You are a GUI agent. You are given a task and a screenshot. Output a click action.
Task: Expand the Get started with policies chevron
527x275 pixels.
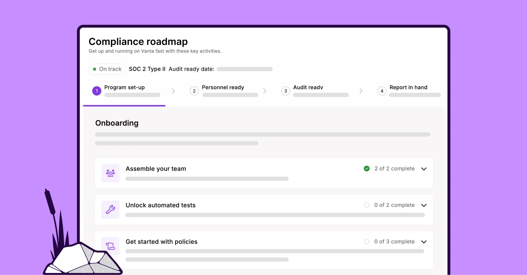pos(424,242)
